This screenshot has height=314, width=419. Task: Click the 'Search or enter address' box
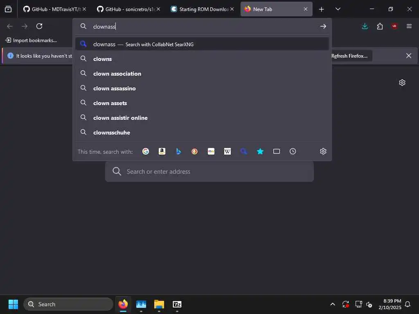click(x=209, y=171)
